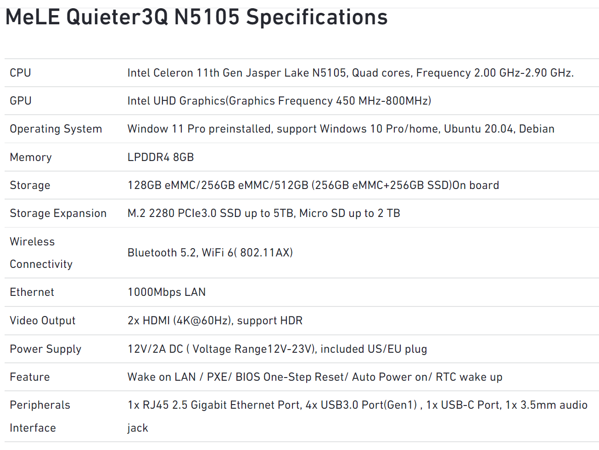Screen dimensions: 599x450
Task: Click the 1000Mbps LAN Ethernet value
Action: (x=167, y=292)
